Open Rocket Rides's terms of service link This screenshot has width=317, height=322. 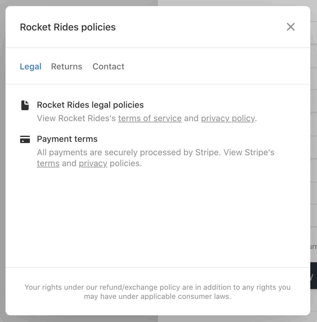click(x=150, y=118)
